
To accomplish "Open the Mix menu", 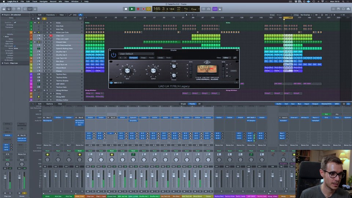I will click(60, 1).
